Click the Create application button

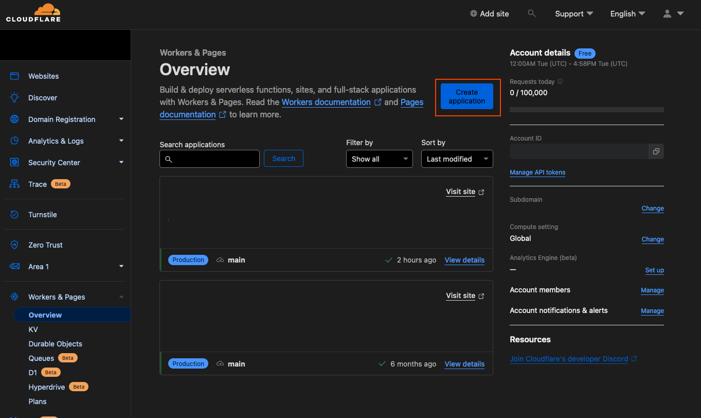pos(467,97)
